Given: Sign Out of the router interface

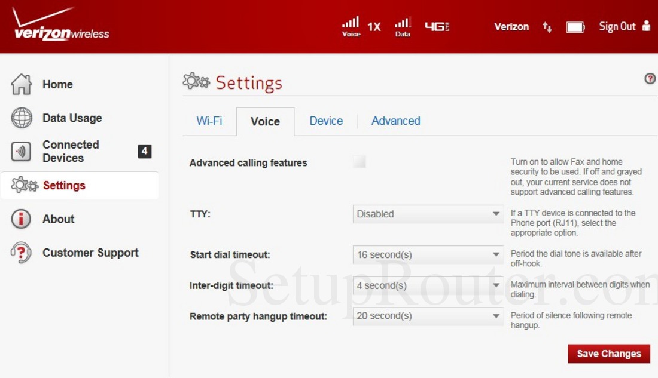Looking at the screenshot, I should (x=617, y=26).
